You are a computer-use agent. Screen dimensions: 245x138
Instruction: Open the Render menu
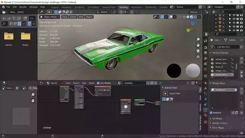pyautogui.click(x=23, y=7)
